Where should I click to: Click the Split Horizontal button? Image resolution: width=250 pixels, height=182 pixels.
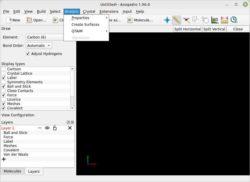tap(187, 29)
